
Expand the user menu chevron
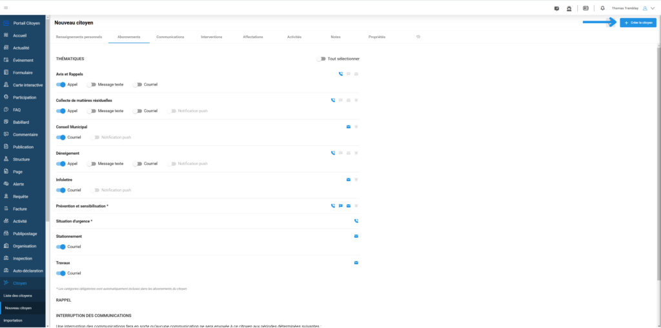click(x=653, y=8)
